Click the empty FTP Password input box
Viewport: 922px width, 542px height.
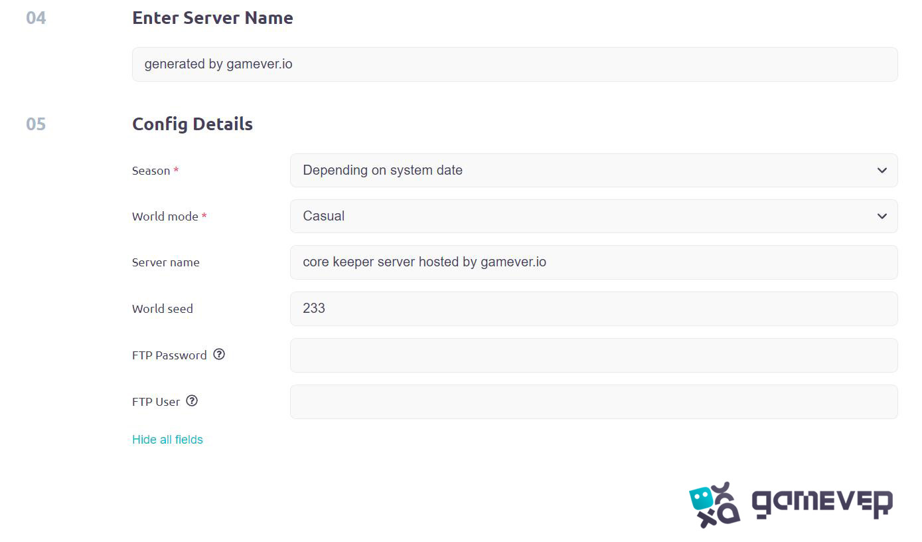(593, 355)
